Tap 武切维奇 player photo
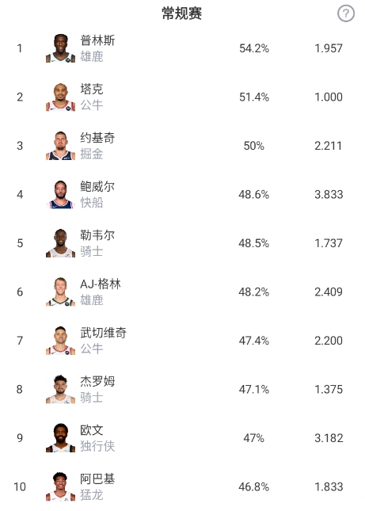This screenshot has width=365, height=511. pos(60,341)
